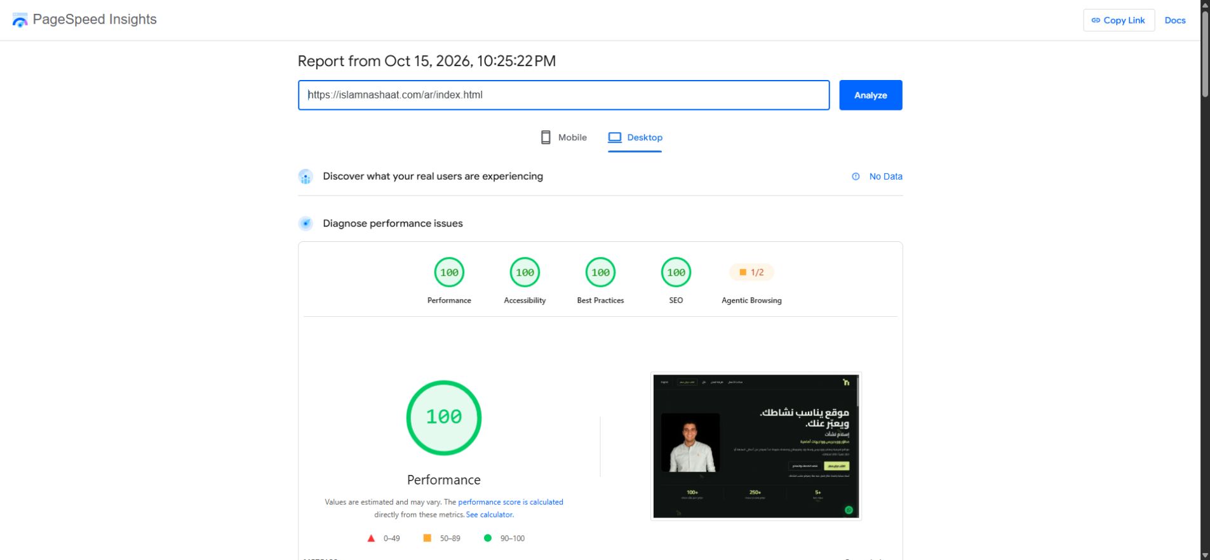
Task: Open the See calculator link
Action: (x=489, y=515)
